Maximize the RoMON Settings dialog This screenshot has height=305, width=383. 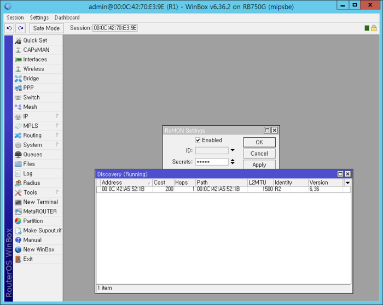pos(267,130)
